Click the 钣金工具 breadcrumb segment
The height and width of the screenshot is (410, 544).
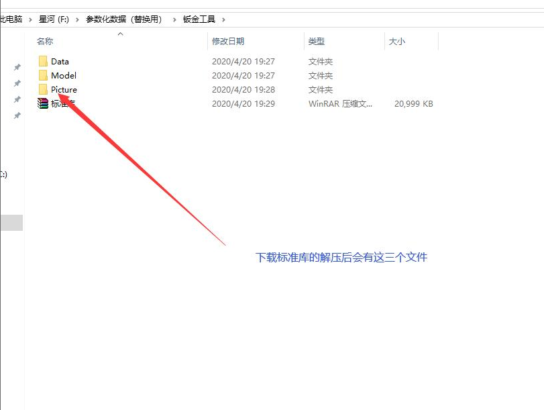coord(199,19)
